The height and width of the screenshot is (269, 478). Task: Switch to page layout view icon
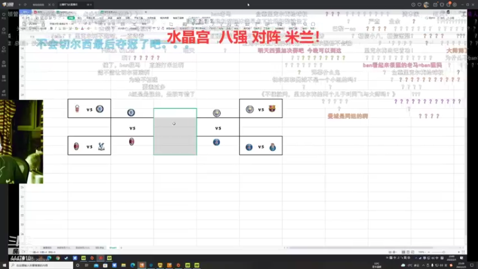pos(408,252)
